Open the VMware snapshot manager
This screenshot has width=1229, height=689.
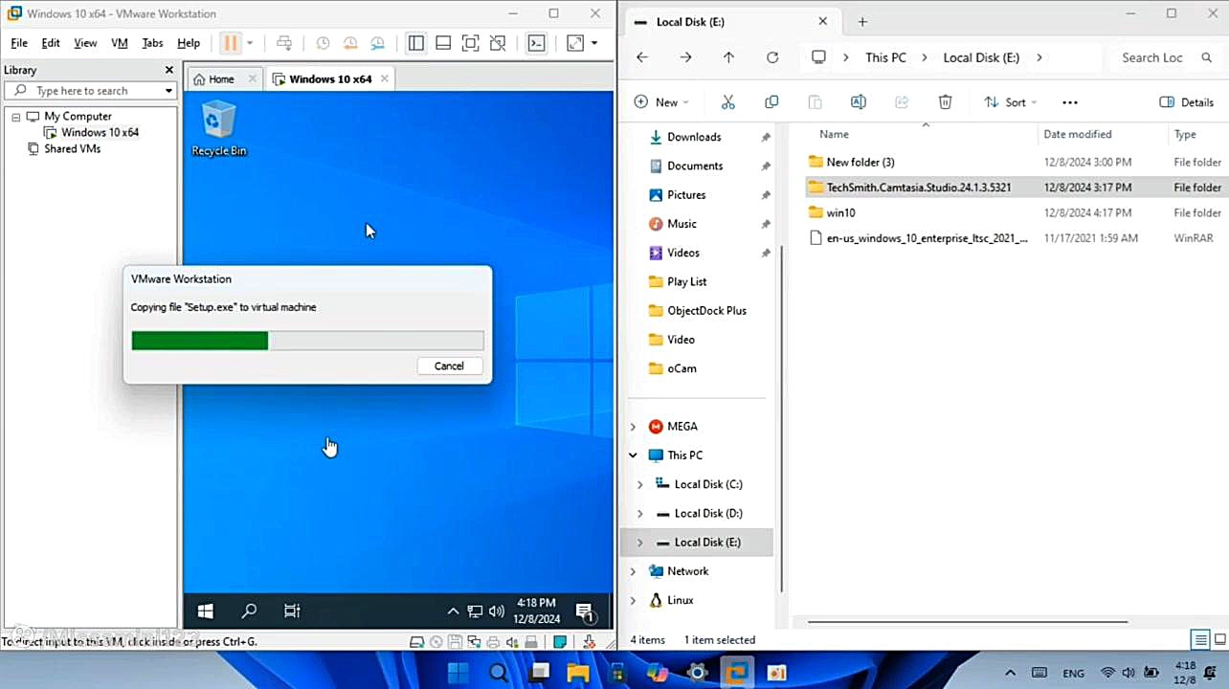point(378,43)
